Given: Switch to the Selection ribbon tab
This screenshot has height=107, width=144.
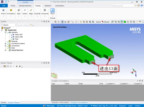Looking at the screenshot, I should (x=48, y=6).
